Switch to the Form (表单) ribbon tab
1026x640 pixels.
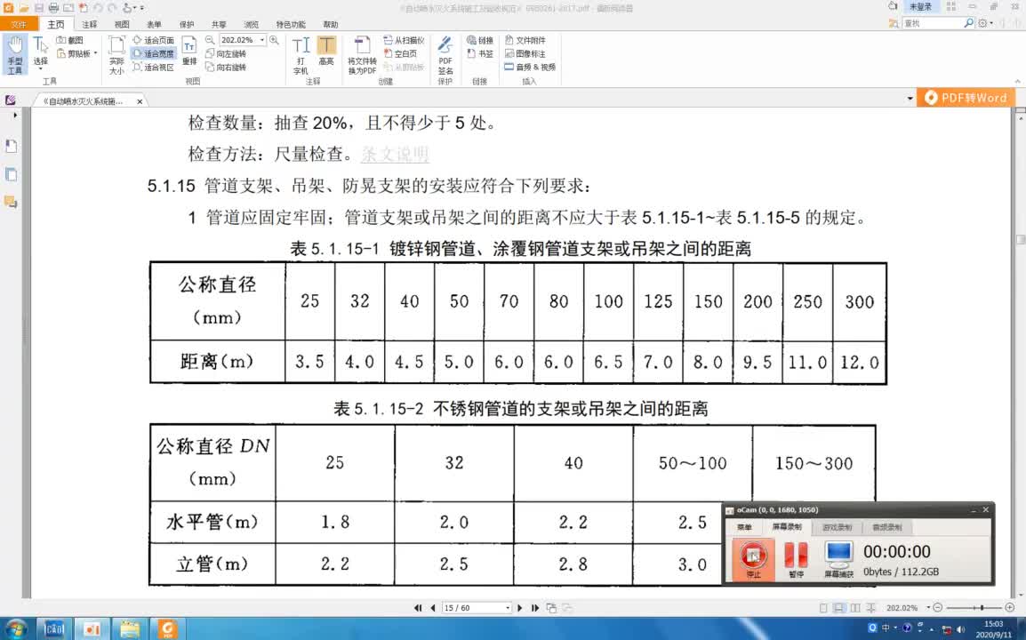pos(154,24)
